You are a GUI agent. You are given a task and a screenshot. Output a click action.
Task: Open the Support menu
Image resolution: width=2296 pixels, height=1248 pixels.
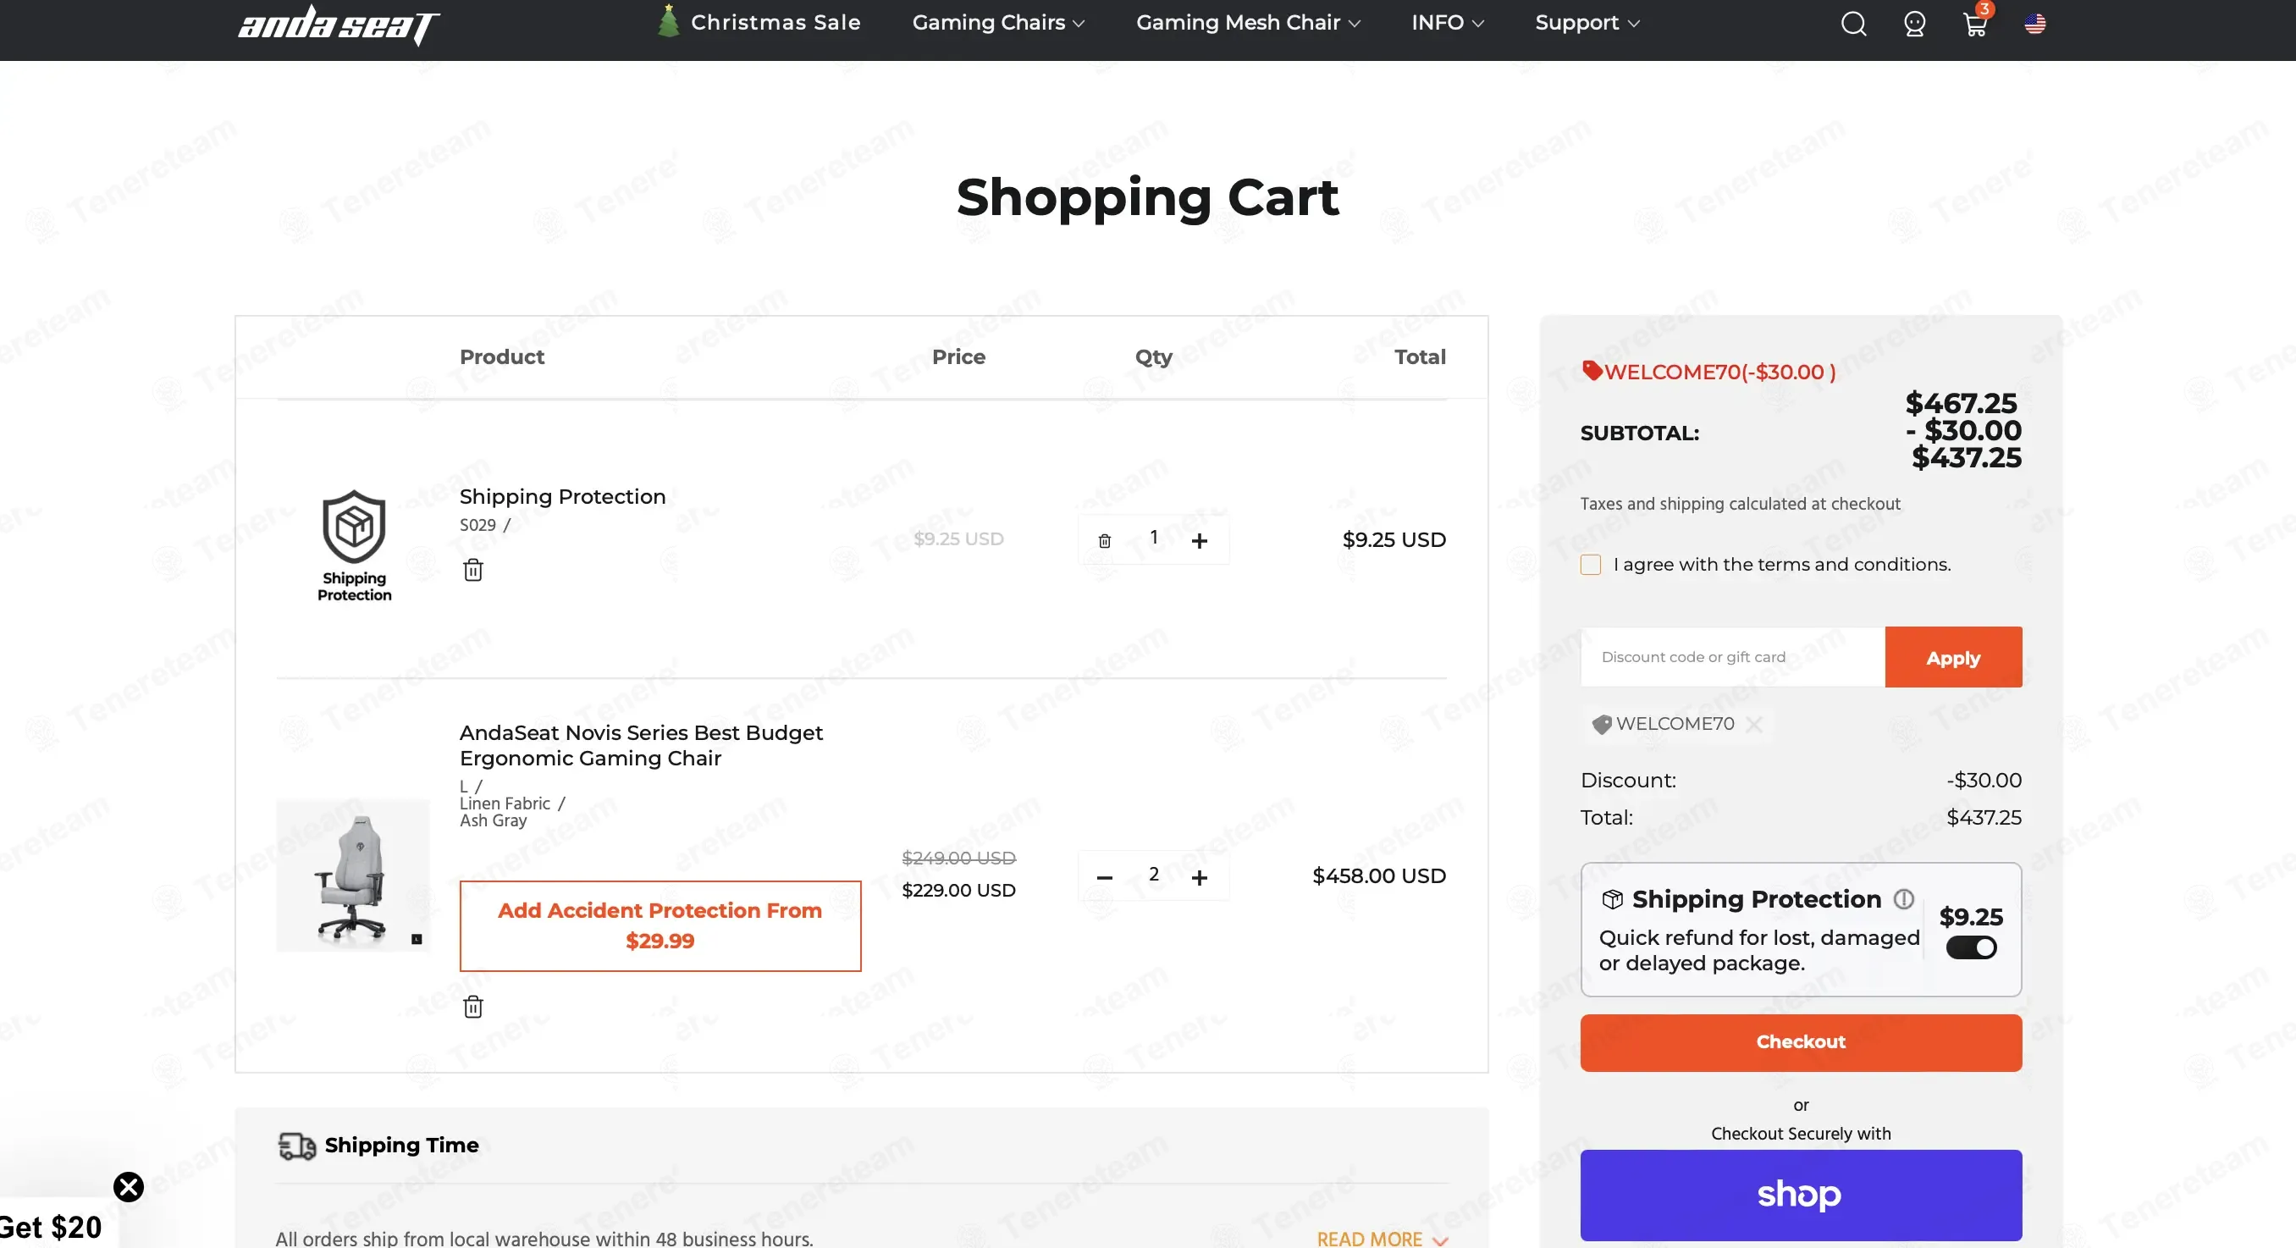click(x=1587, y=22)
